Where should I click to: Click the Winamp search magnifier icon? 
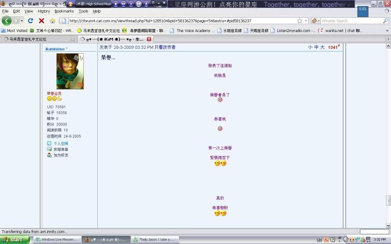click(x=385, y=21)
